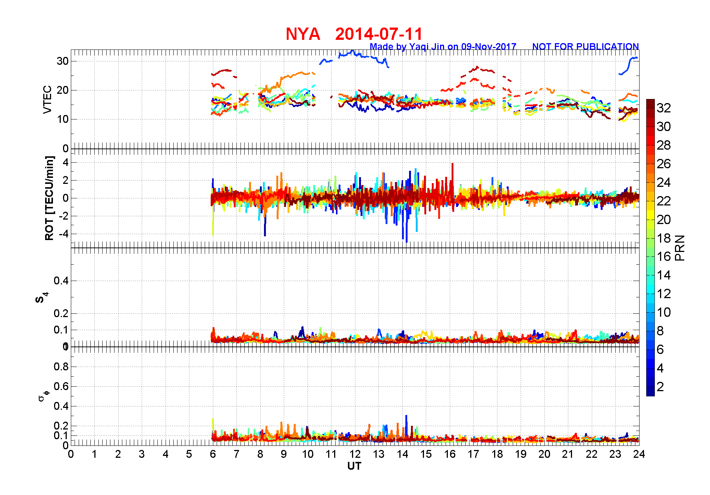Click the ROT axis tick "-4"

63,234
